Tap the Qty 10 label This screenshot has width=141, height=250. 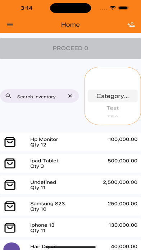pyautogui.click(x=38, y=209)
